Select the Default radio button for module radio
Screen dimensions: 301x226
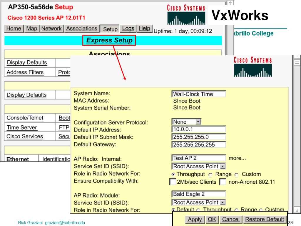tap(173, 210)
